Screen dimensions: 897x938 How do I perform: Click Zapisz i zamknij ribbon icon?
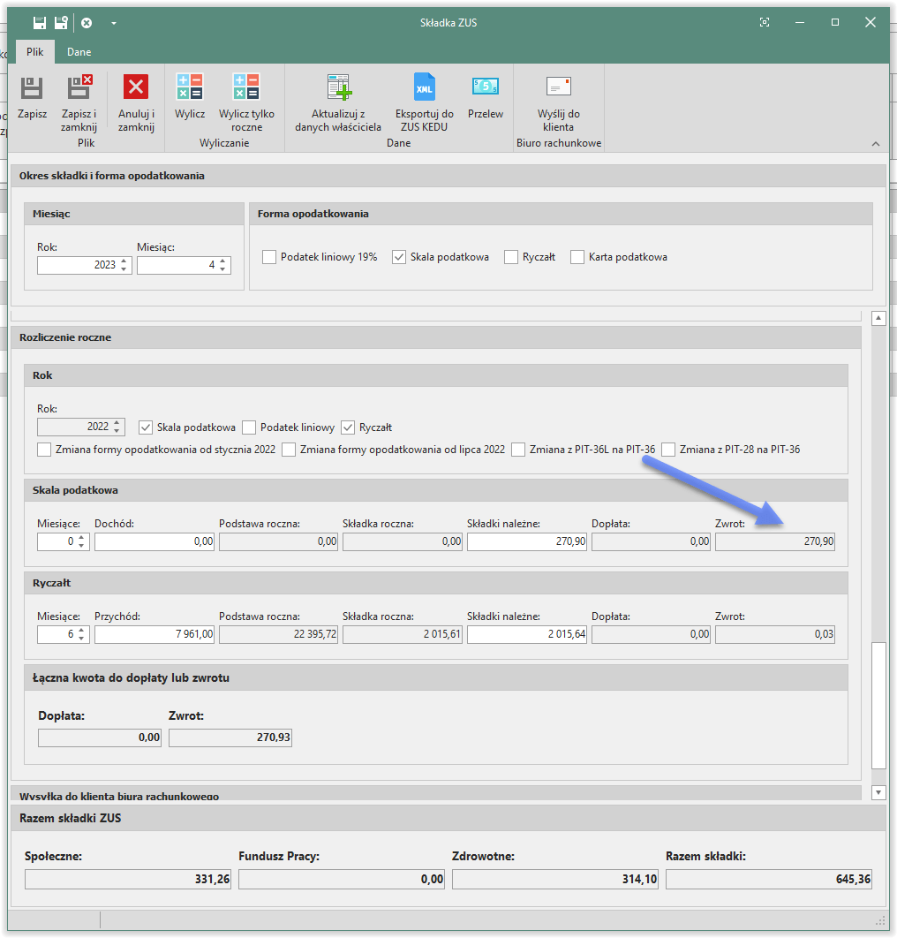click(x=79, y=87)
